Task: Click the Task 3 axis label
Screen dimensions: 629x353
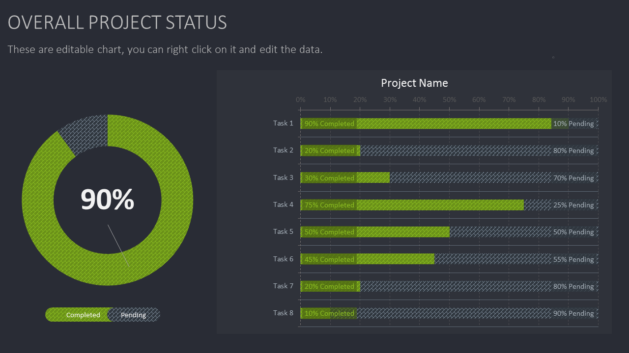Action: [283, 177]
